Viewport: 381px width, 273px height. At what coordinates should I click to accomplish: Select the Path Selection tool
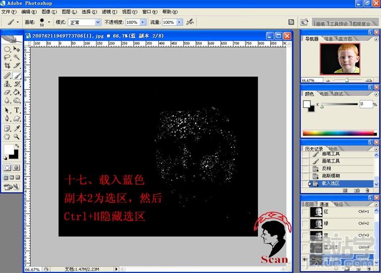[x=7, y=110]
